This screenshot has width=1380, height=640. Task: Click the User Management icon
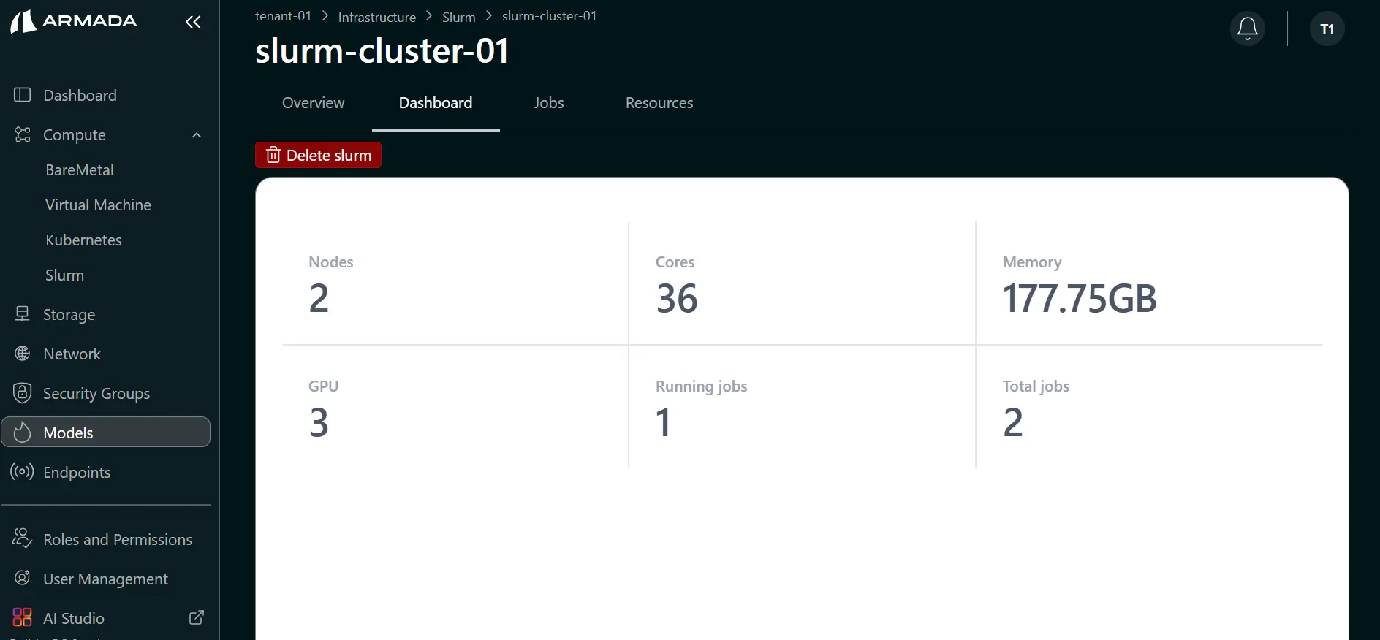coord(23,579)
